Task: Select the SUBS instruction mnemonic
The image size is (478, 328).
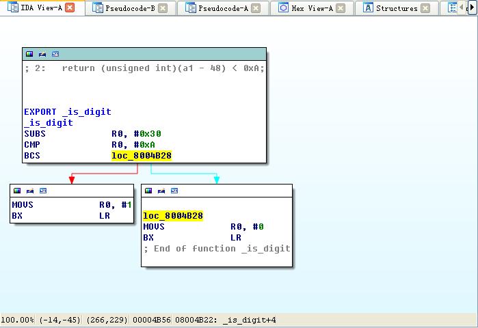Action: (35, 134)
